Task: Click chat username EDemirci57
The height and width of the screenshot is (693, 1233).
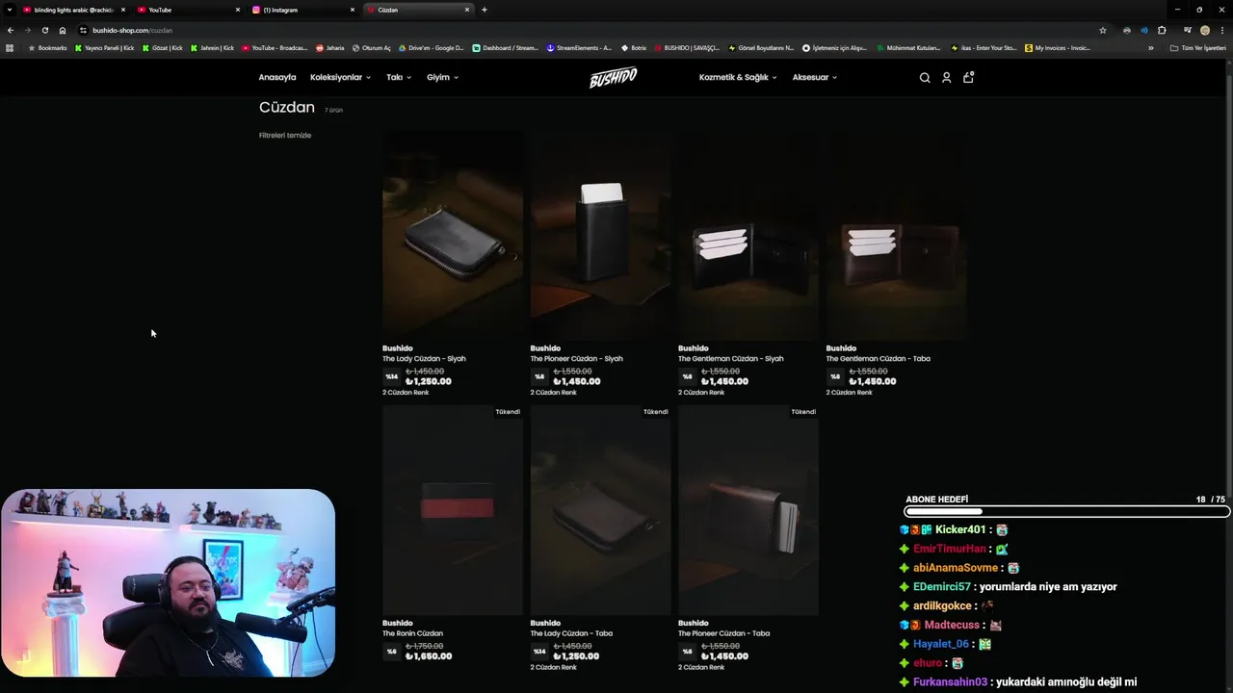Action: 942,586
